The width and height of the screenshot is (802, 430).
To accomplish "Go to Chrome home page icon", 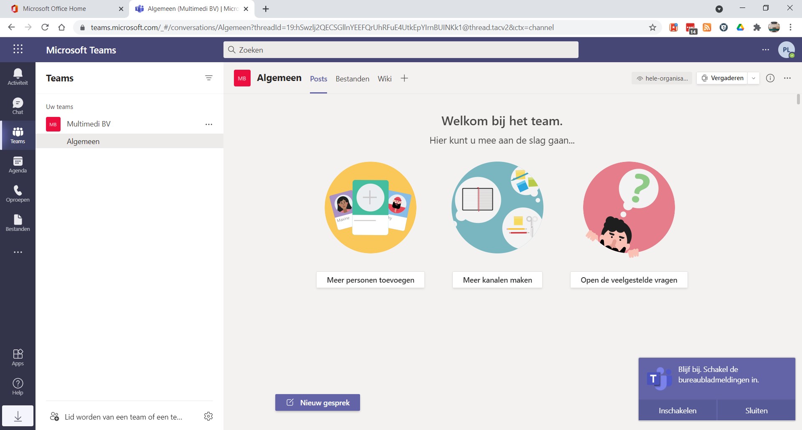I will (61, 28).
